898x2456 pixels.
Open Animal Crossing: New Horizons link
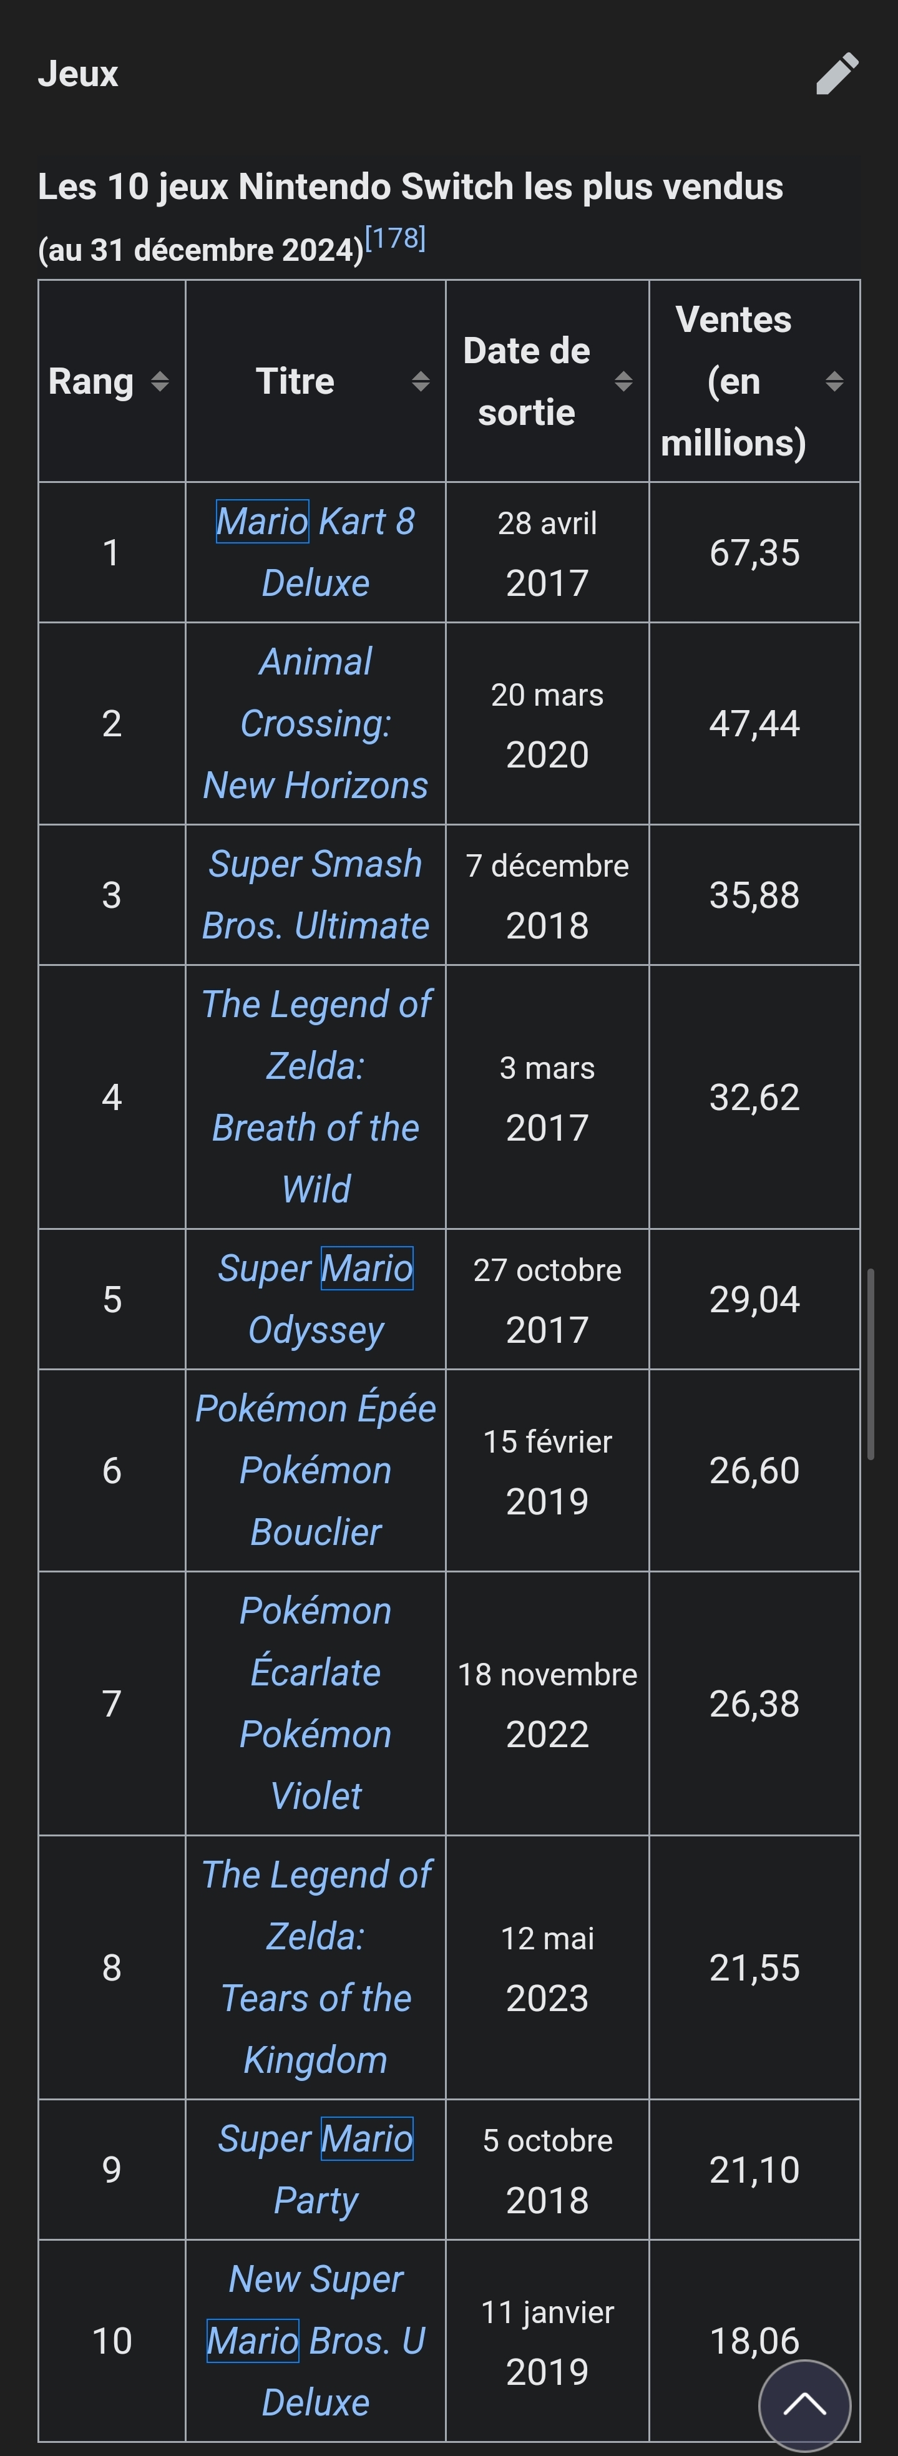click(x=316, y=724)
